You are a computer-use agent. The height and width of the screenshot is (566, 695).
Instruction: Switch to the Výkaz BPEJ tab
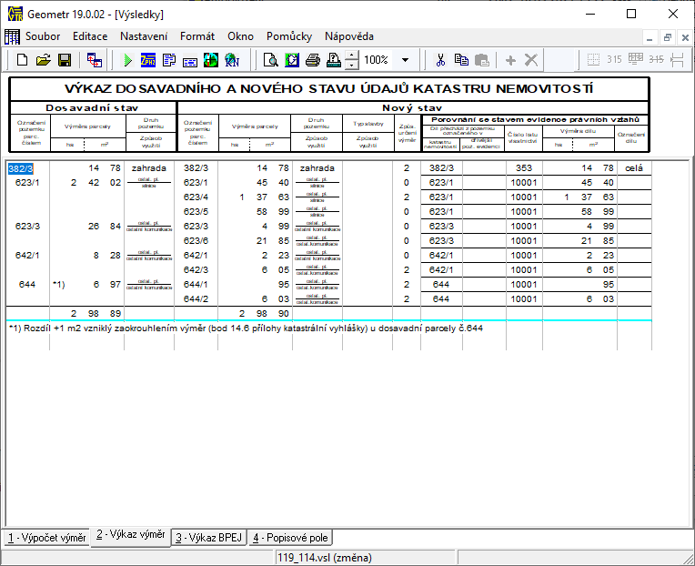click(x=208, y=538)
